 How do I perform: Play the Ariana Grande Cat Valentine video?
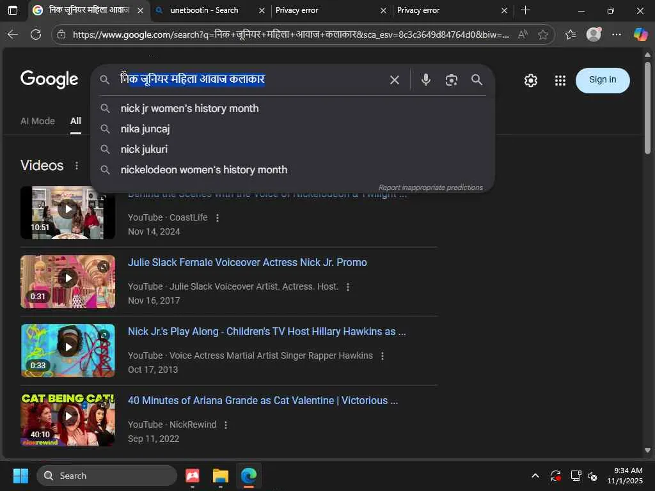click(68, 417)
